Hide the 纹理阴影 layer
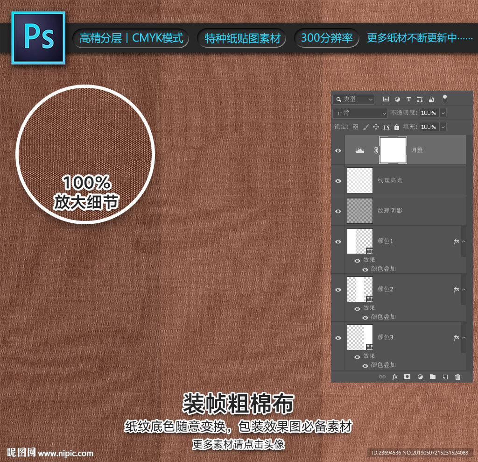The height and width of the screenshot is (462, 478). pos(338,211)
